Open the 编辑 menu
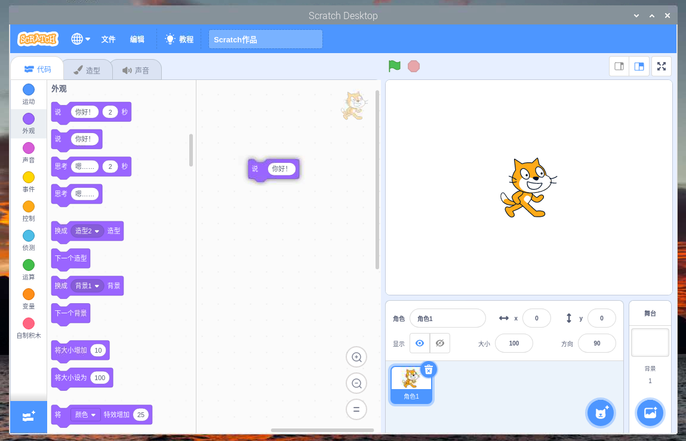Screen dimensions: 686x441 click(137, 39)
